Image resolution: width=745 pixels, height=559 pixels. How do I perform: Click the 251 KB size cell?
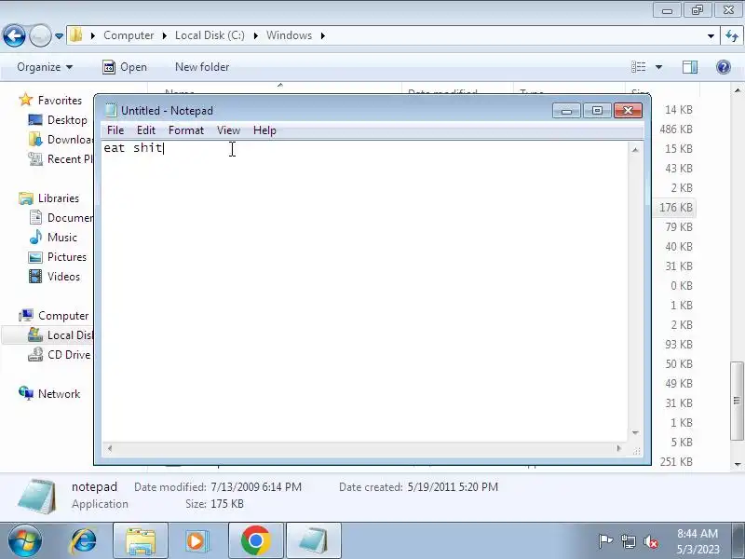point(676,461)
